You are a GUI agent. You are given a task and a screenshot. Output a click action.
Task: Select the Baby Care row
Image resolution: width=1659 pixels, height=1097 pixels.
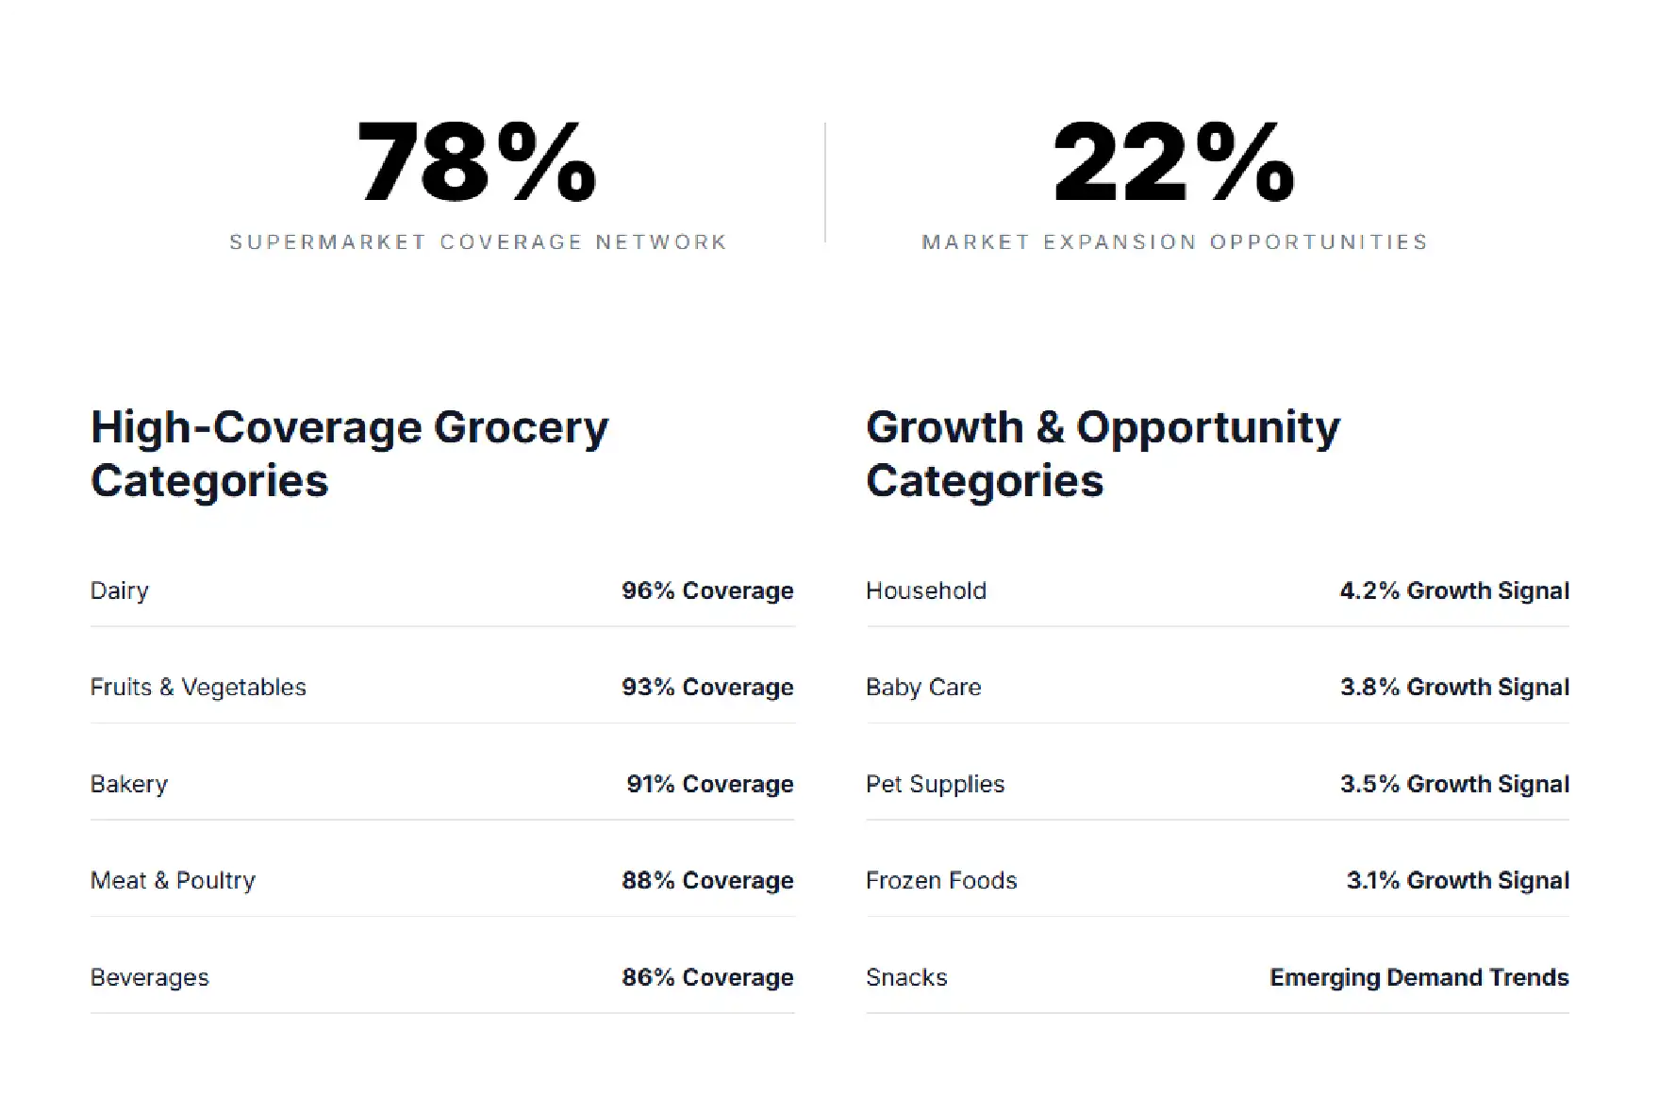point(1218,687)
